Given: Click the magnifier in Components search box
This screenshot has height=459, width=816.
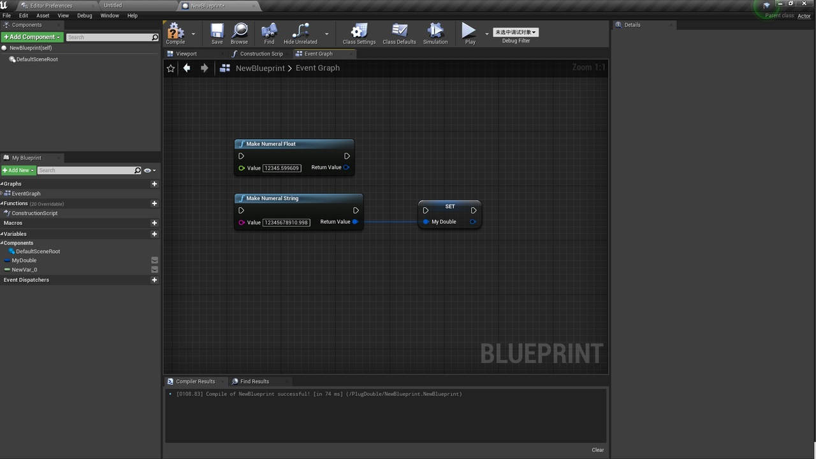Looking at the screenshot, I should click(154, 38).
